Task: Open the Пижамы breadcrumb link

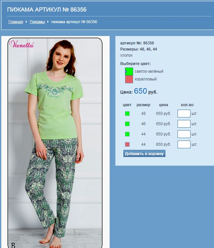Action: coord(37,22)
